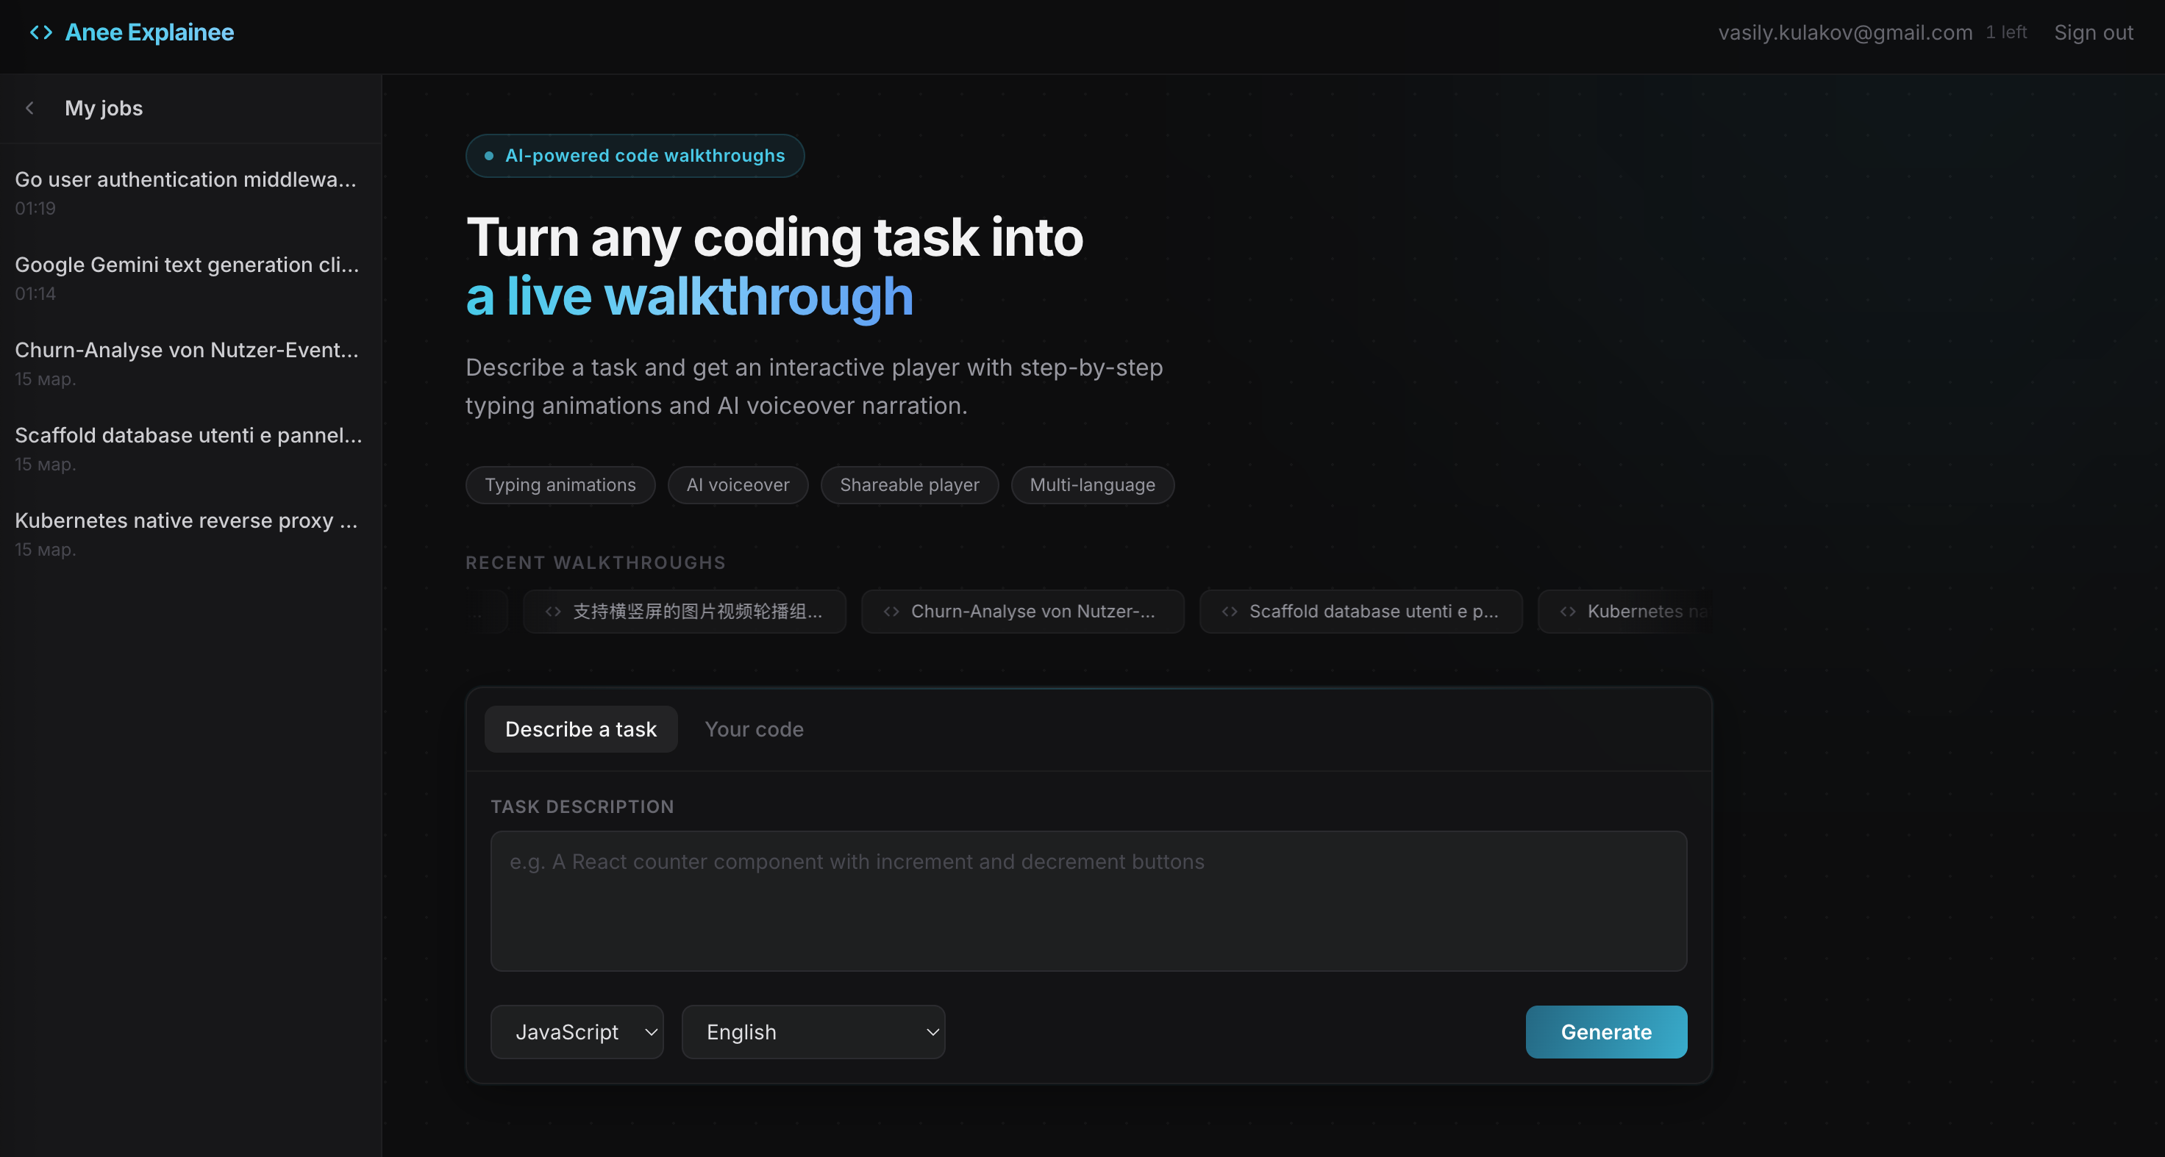Click code icon on Scaffold database chip
The image size is (2165, 1157).
1229,612
